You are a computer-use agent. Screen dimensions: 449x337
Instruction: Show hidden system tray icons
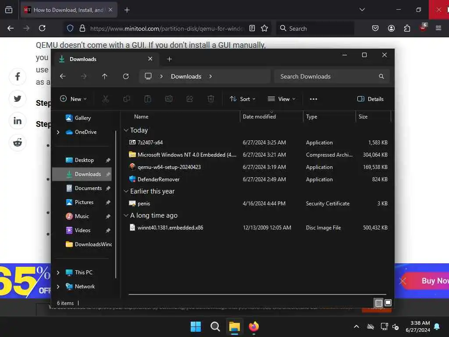click(x=356, y=326)
